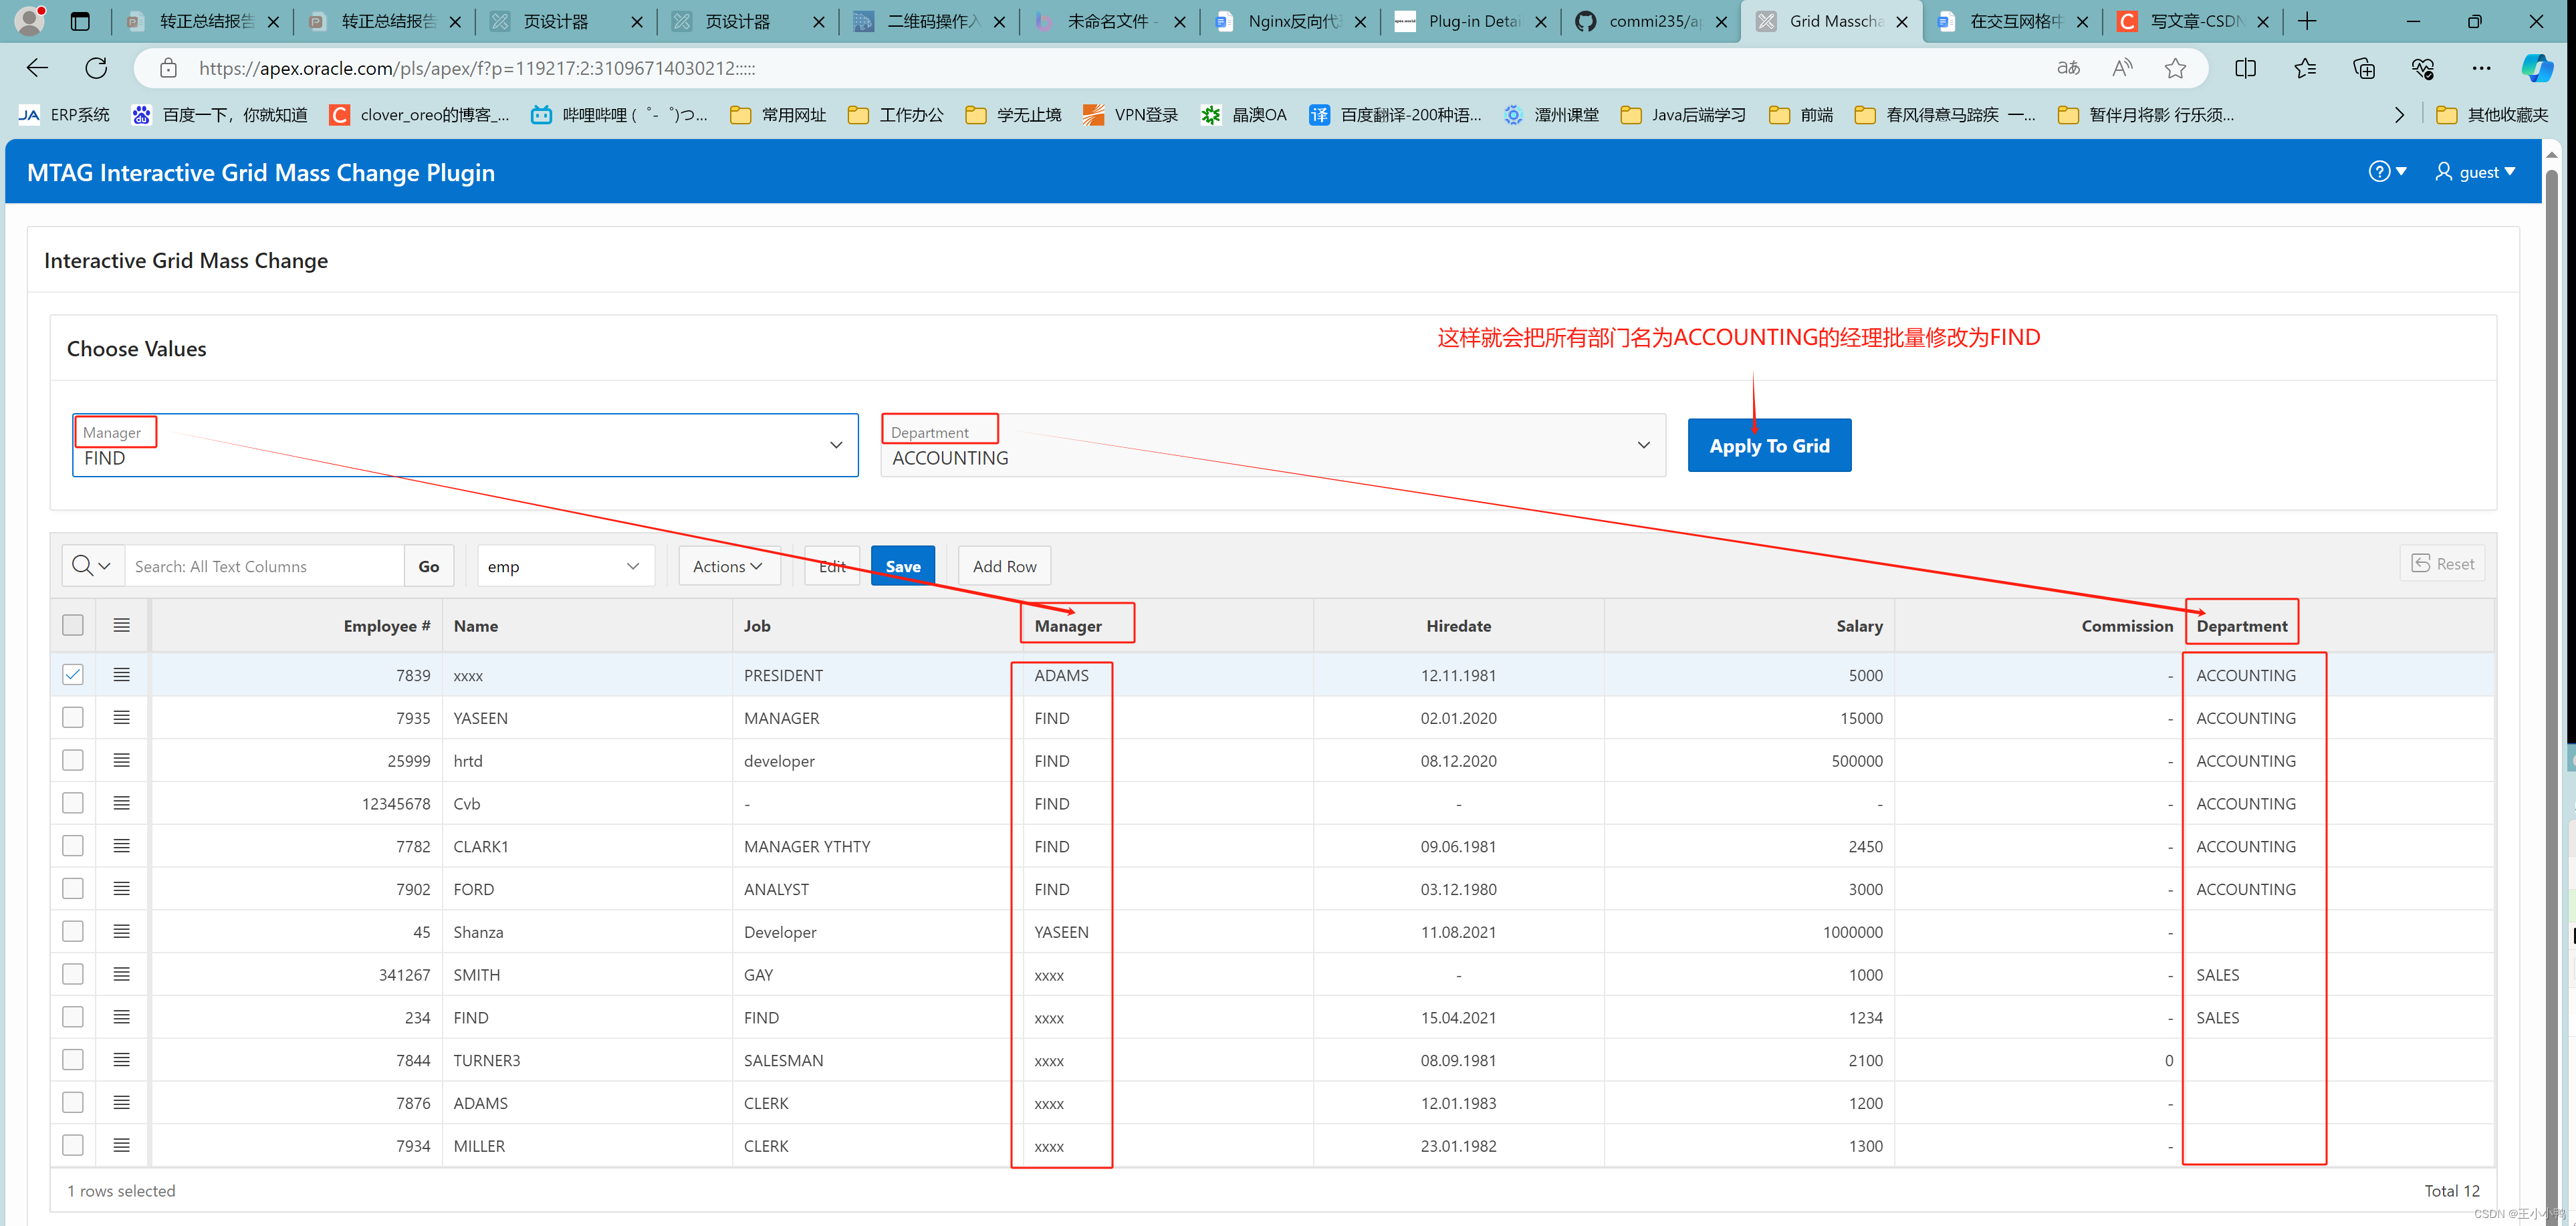Click the Search All Text Columns field

[264, 566]
